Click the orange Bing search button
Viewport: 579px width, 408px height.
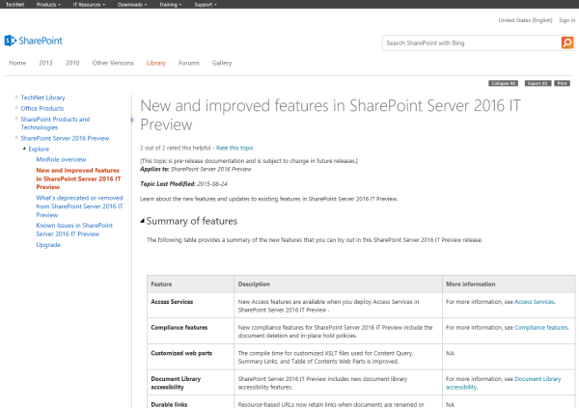(x=567, y=42)
